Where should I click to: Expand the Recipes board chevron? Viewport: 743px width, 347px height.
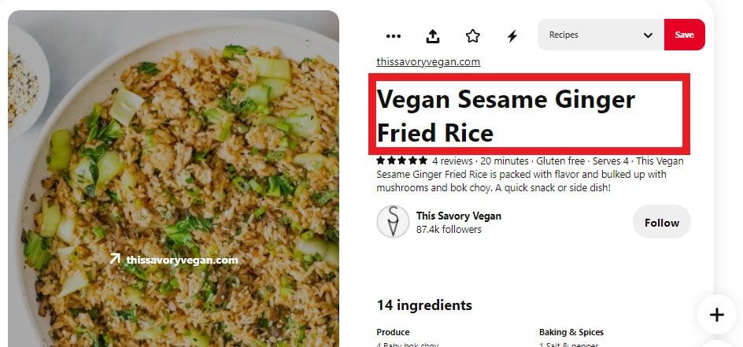tap(648, 35)
